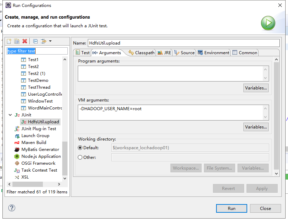Click Variables button under VM arguments
288x221 pixels.
tap(256, 127)
